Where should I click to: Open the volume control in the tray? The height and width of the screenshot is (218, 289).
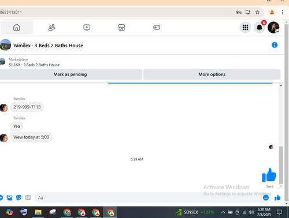click(x=251, y=212)
